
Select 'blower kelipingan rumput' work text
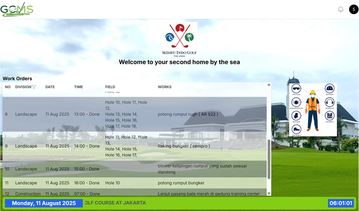tap(202, 169)
